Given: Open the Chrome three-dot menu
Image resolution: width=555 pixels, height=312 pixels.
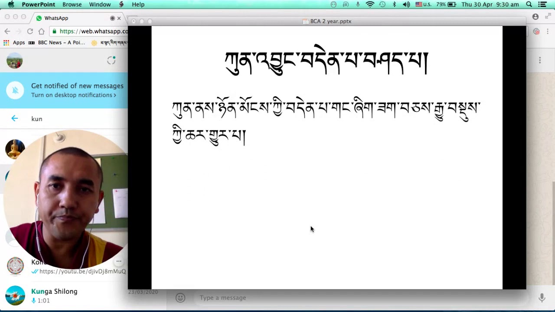Looking at the screenshot, I should coord(548,31).
